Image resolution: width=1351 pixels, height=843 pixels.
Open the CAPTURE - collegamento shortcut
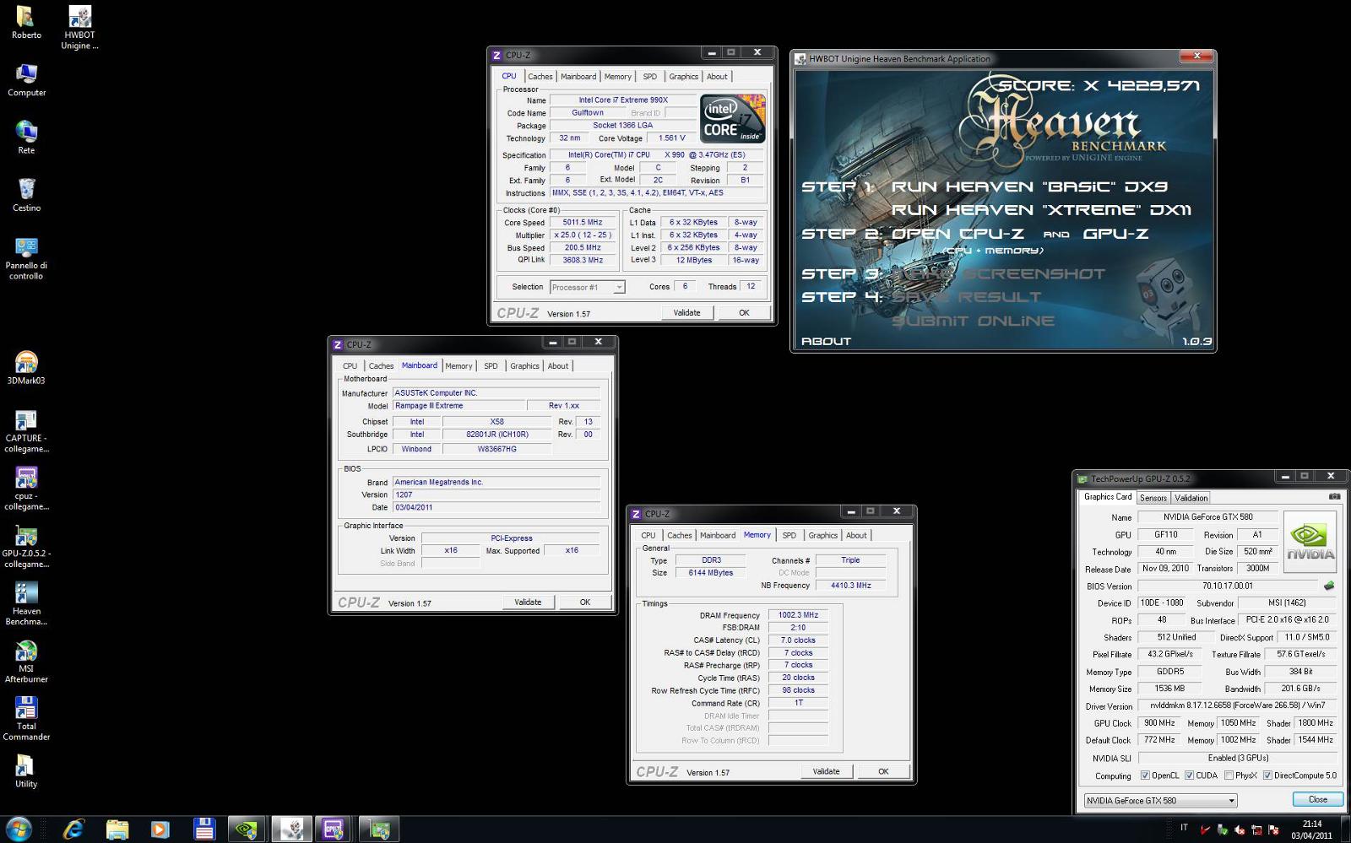click(x=26, y=431)
